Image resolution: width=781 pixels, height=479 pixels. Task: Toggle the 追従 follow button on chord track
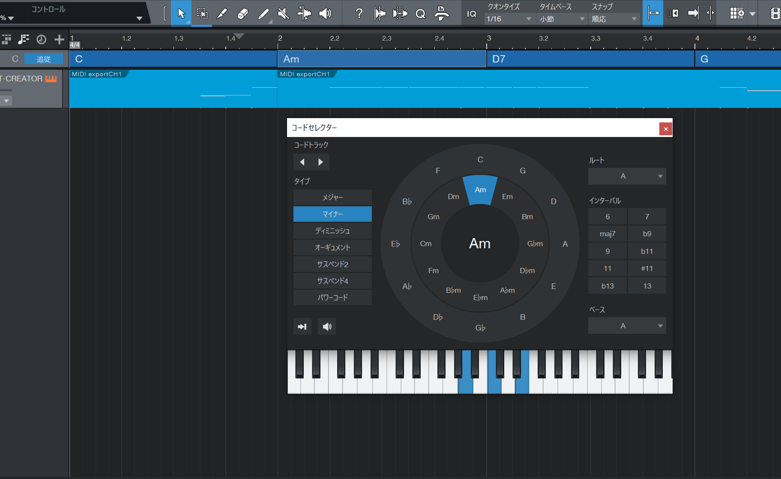tap(44, 59)
